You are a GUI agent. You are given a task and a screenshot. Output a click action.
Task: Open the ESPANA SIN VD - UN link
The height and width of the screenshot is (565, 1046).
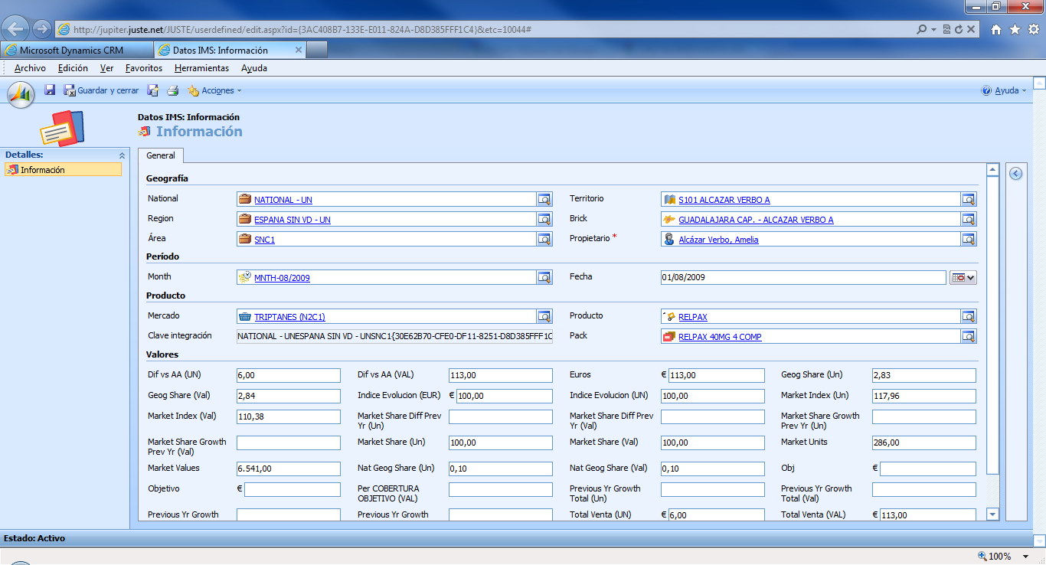tap(293, 220)
